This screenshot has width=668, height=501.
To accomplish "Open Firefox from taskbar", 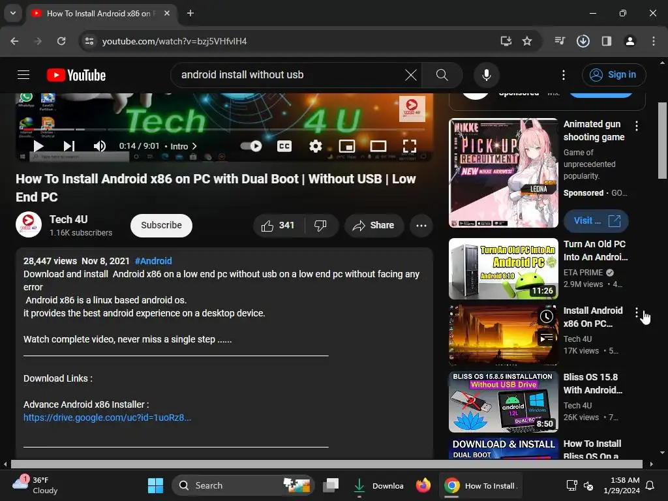I will pos(423,485).
